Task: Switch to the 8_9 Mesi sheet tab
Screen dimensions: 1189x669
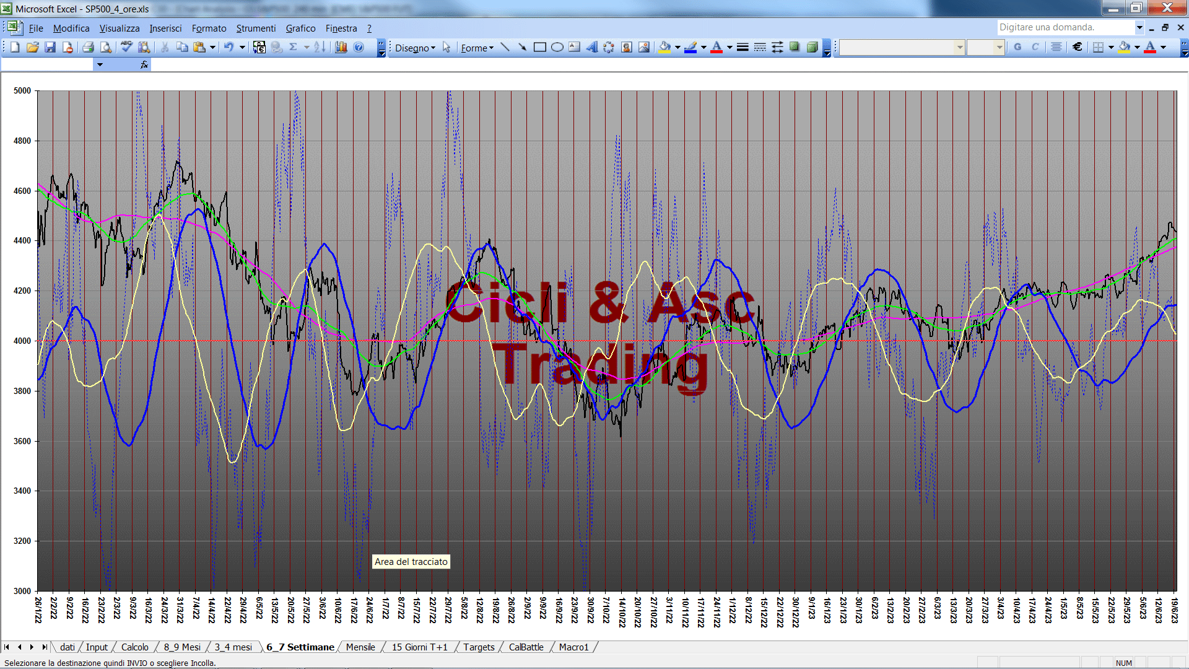Action: tap(182, 647)
